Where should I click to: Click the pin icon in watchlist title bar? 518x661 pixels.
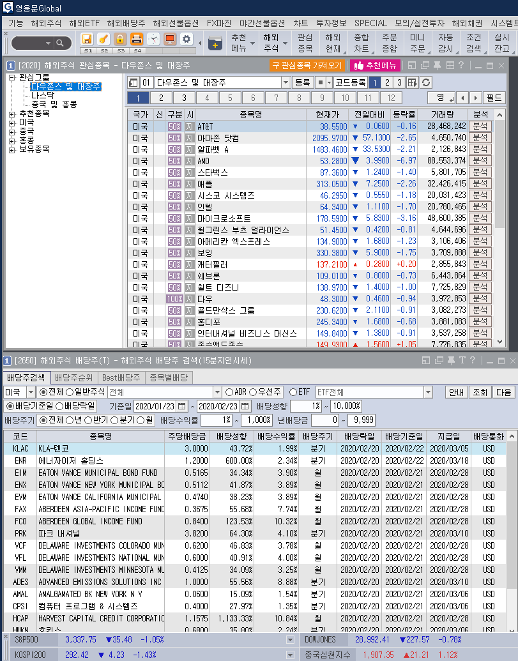(x=437, y=66)
